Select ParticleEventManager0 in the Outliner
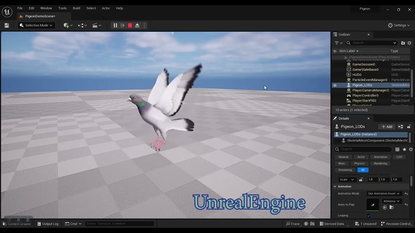 click(370, 80)
